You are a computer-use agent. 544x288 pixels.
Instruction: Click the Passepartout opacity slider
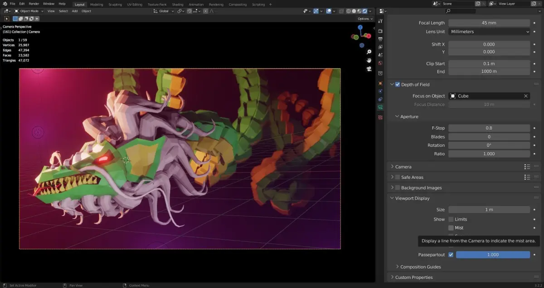coord(492,254)
